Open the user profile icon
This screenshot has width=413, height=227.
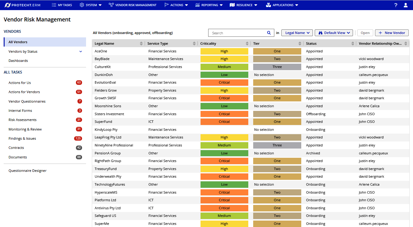tap(406, 5)
